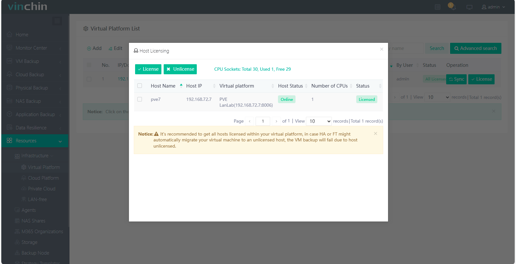This screenshot has height=264, width=516.
Task: Click the Online host status badge
Action: click(287, 100)
